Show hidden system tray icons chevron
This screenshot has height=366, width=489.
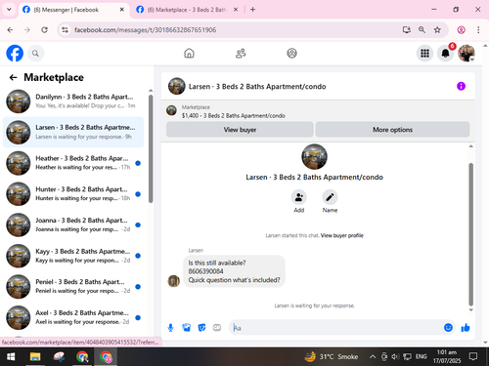(373, 357)
